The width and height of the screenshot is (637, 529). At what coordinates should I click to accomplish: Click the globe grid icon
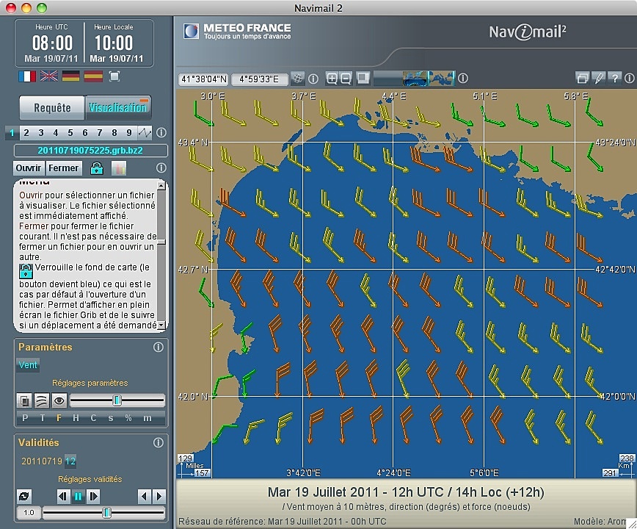coord(298,79)
